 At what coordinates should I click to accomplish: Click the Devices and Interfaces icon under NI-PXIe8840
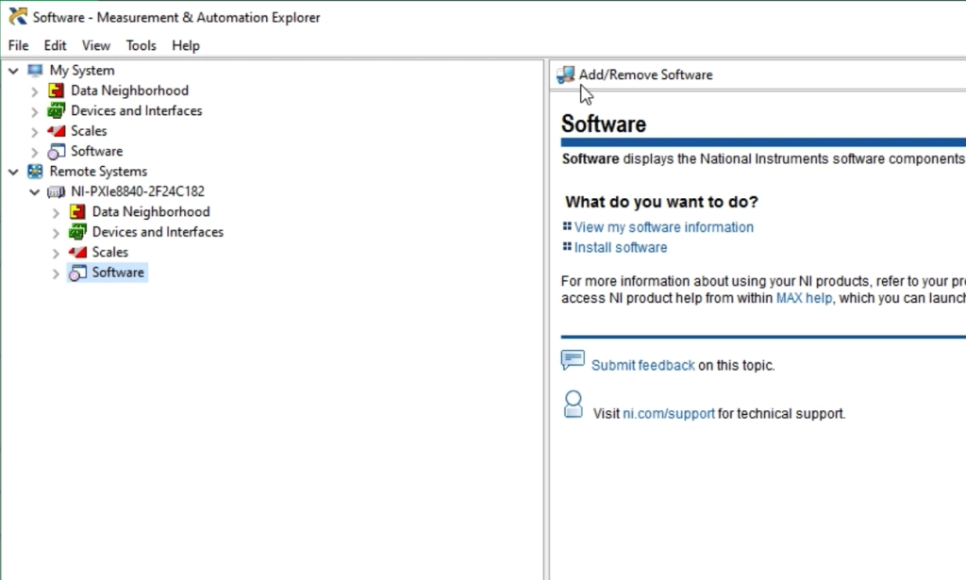pyautogui.click(x=77, y=232)
